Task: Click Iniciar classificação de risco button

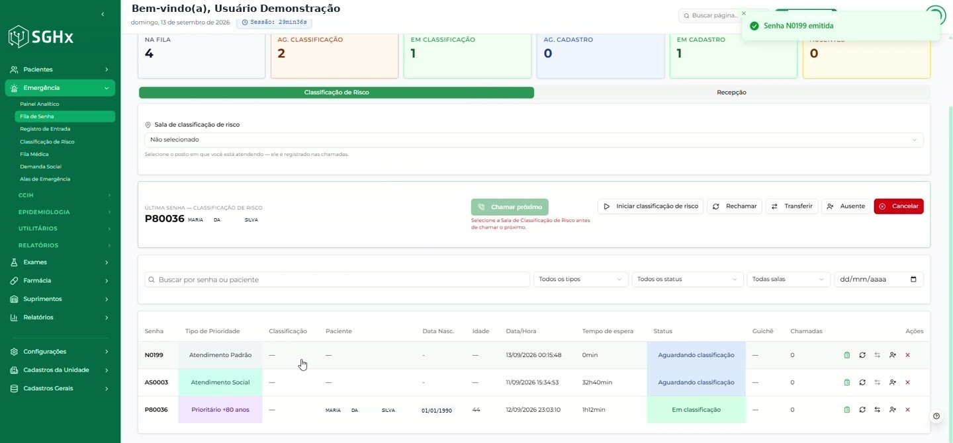Action: [651, 206]
